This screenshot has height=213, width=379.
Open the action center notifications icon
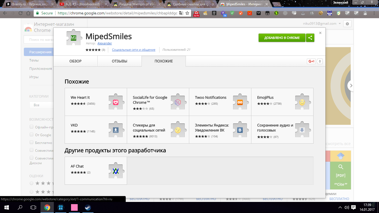pyautogui.click(x=353, y=207)
